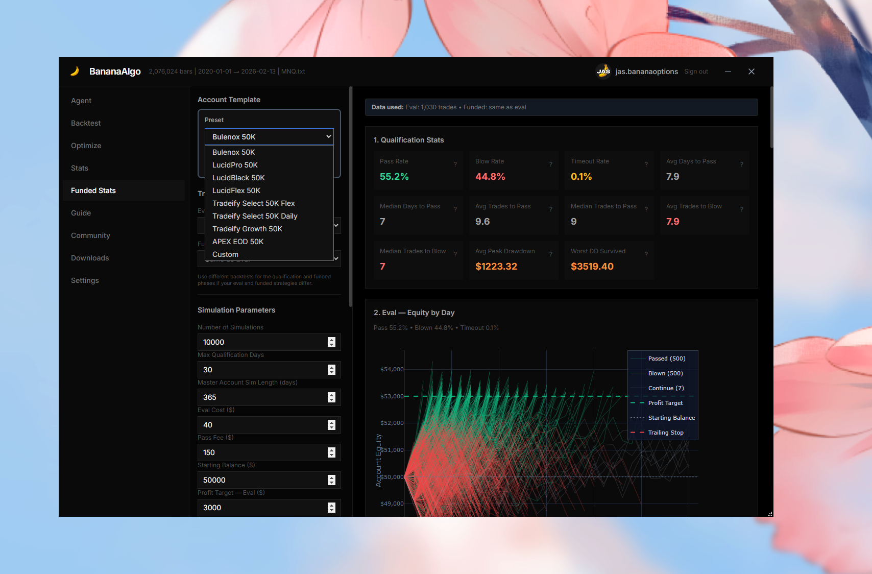The width and height of the screenshot is (872, 574).
Task: Increment the Number of Simulations value
Action: (332, 339)
